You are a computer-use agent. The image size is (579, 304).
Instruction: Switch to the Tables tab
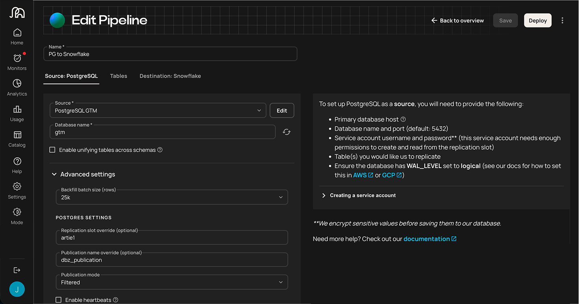119,76
